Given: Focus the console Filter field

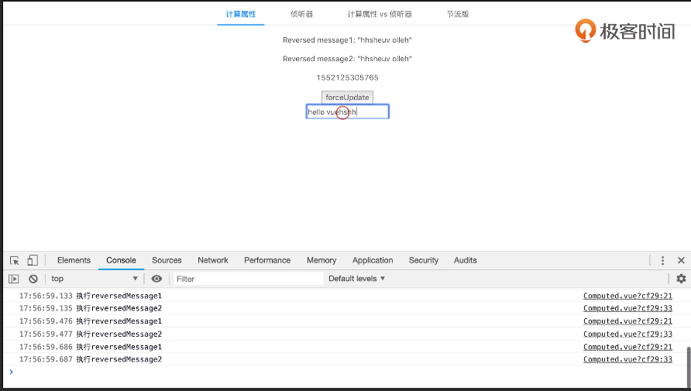Looking at the screenshot, I should click(248, 279).
